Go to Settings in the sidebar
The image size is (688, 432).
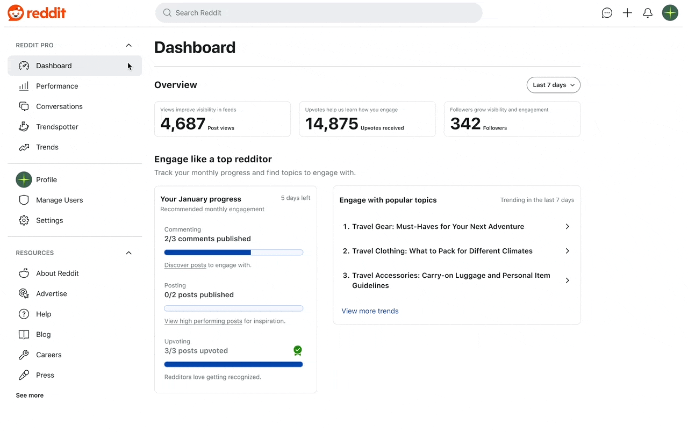49,220
